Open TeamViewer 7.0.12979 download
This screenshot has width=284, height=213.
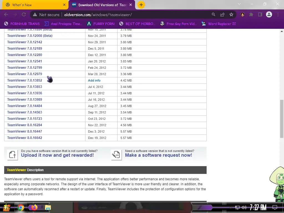[x=25, y=74]
